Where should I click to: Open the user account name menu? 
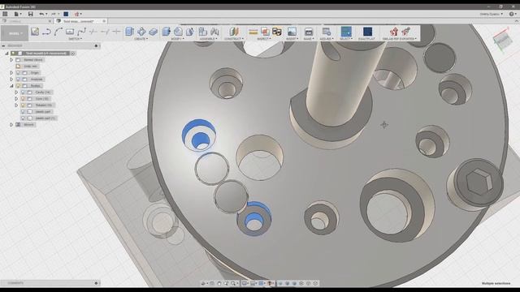491,14
